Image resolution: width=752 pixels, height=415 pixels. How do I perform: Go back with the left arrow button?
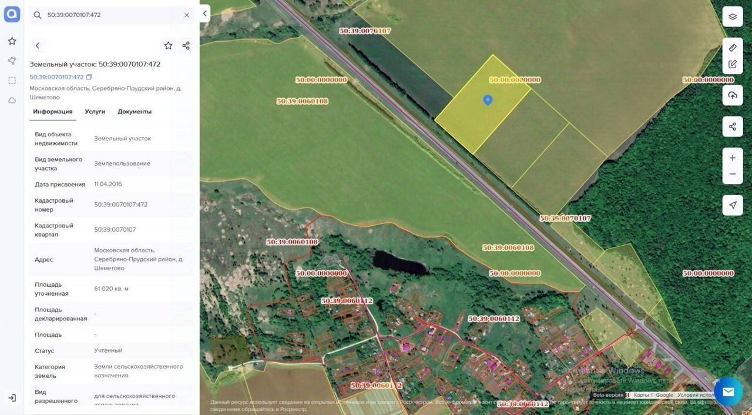point(37,46)
